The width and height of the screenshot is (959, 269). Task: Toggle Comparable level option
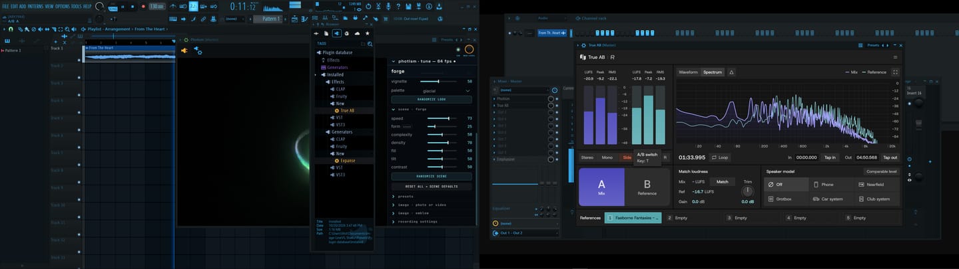point(881,171)
